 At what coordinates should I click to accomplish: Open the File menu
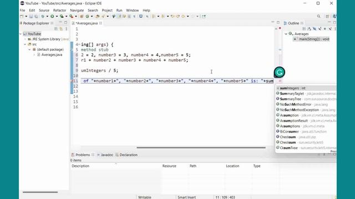point(22,11)
